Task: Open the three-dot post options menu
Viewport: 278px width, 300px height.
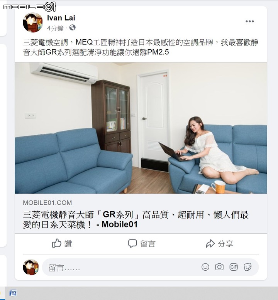Action: click(250, 21)
